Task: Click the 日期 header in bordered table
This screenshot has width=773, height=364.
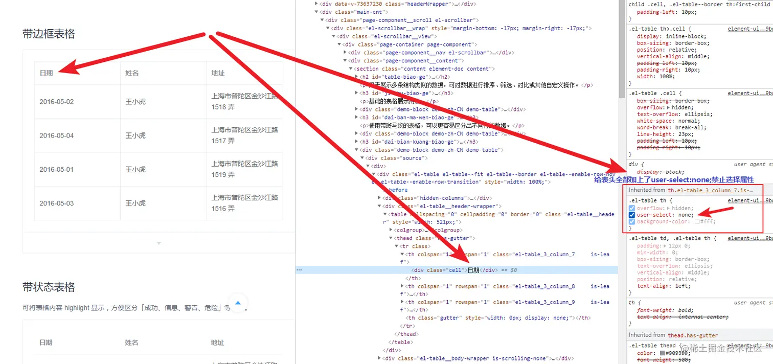Action: [46, 73]
